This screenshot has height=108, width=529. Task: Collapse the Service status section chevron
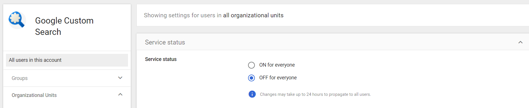(x=520, y=42)
